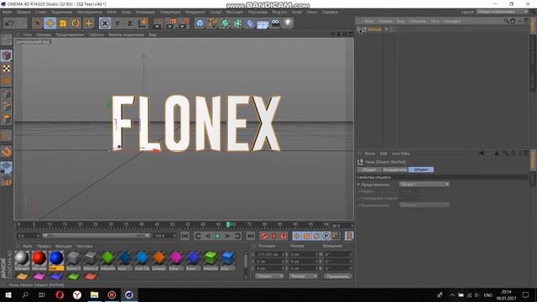Click the orange Snap magnet icon
Image resolution: width=537 pixels, height=302 pixels.
click(6, 151)
